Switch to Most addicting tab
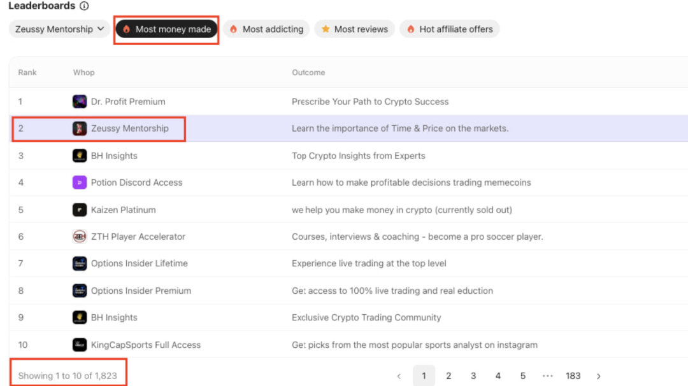The width and height of the screenshot is (688, 386). tap(266, 29)
